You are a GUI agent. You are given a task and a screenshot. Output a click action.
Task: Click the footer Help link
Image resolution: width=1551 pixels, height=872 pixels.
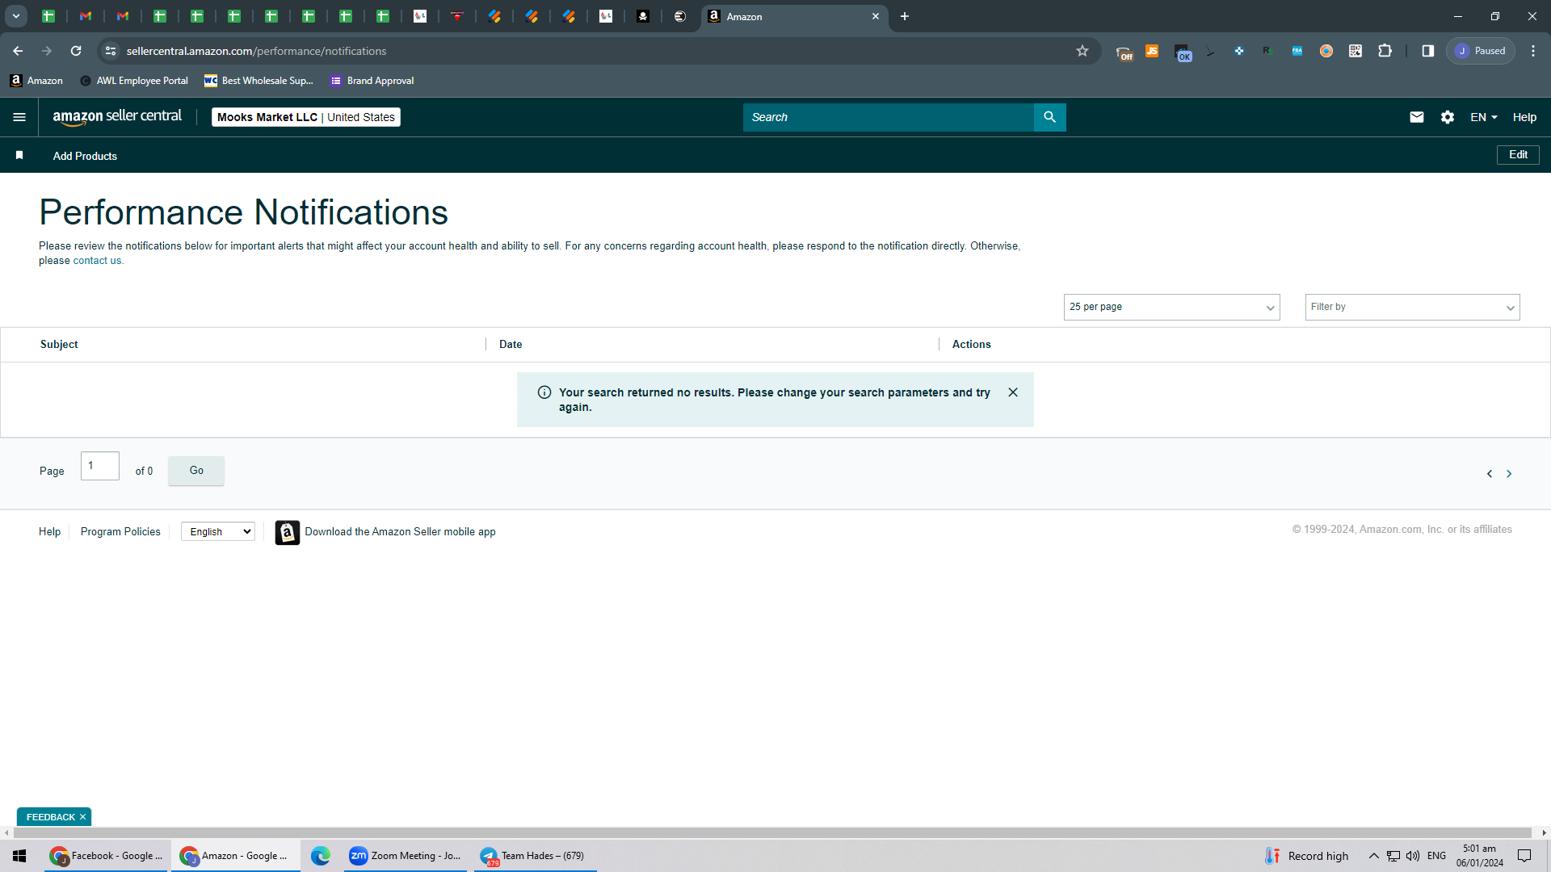point(49,531)
